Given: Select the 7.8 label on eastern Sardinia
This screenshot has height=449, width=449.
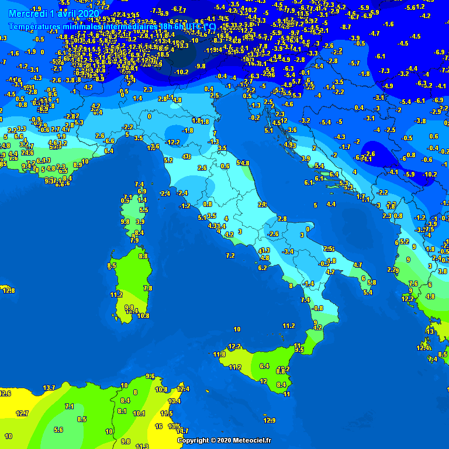Looking at the screenshot, I should (x=147, y=288).
